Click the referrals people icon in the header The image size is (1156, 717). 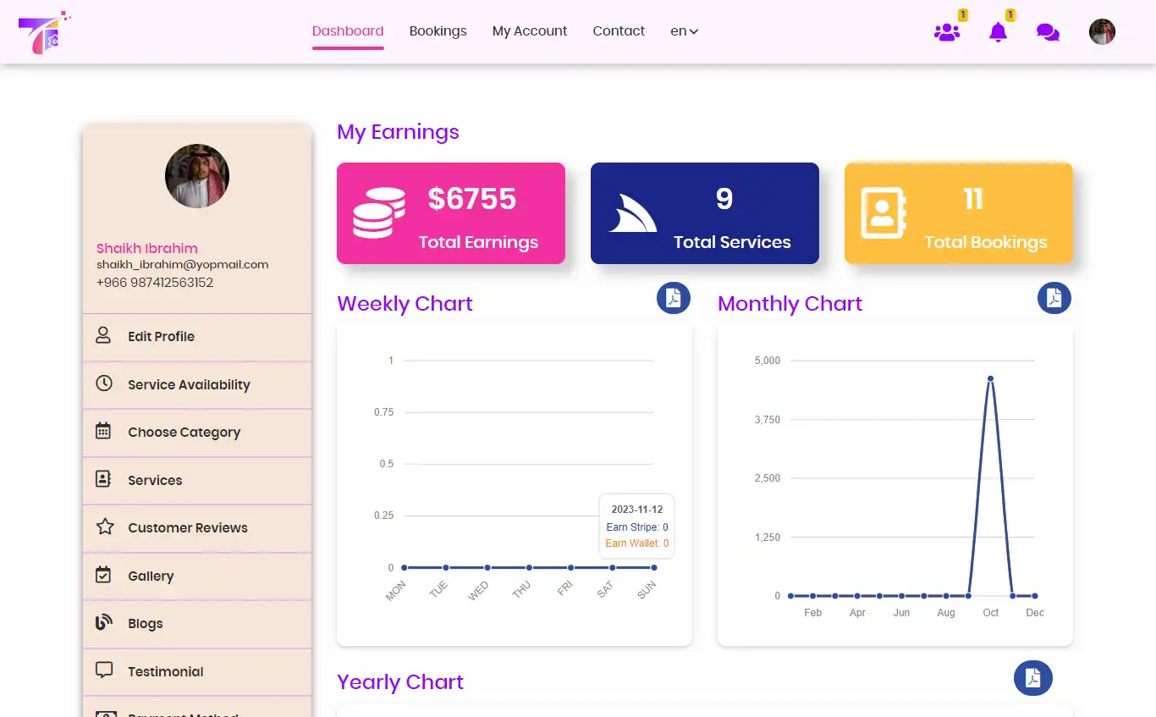coord(947,31)
